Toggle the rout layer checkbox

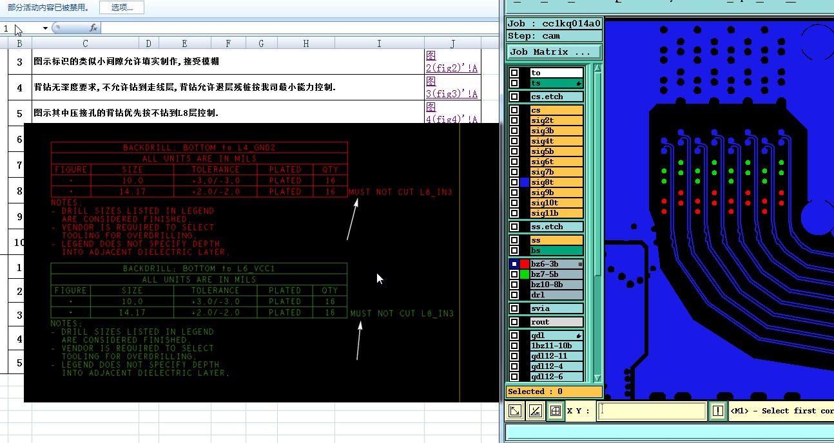[514, 322]
